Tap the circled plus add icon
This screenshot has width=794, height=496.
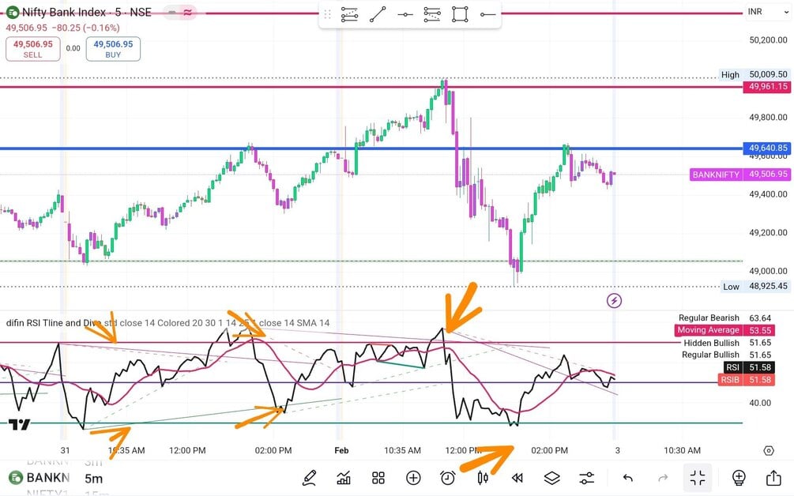[413, 478]
